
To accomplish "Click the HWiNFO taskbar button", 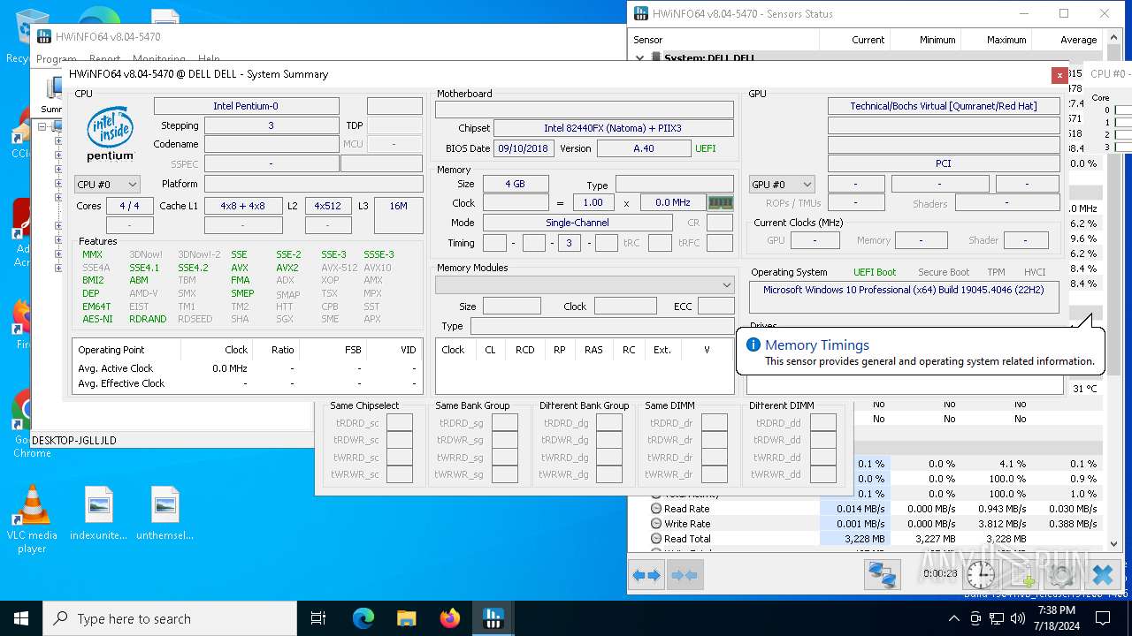I will pos(493,618).
